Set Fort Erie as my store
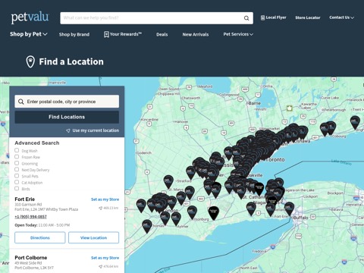 click(x=105, y=199)
